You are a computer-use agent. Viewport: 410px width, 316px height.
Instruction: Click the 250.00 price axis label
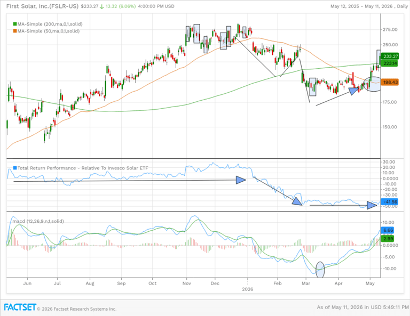click(x=390, y=45)
